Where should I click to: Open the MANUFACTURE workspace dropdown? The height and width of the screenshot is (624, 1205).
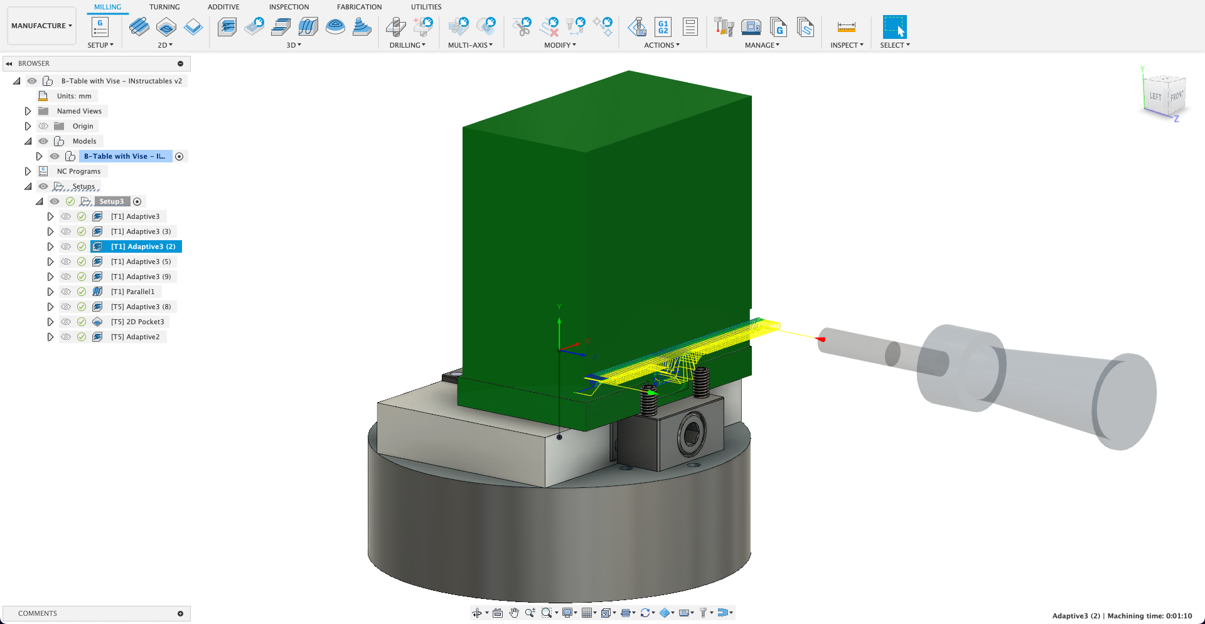(41, 26)
